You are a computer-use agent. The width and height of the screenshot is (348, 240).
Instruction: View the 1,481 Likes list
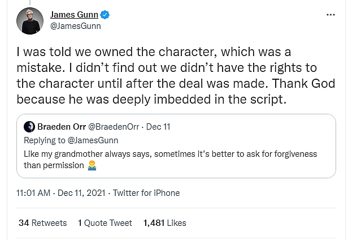(x=165, y=223)
